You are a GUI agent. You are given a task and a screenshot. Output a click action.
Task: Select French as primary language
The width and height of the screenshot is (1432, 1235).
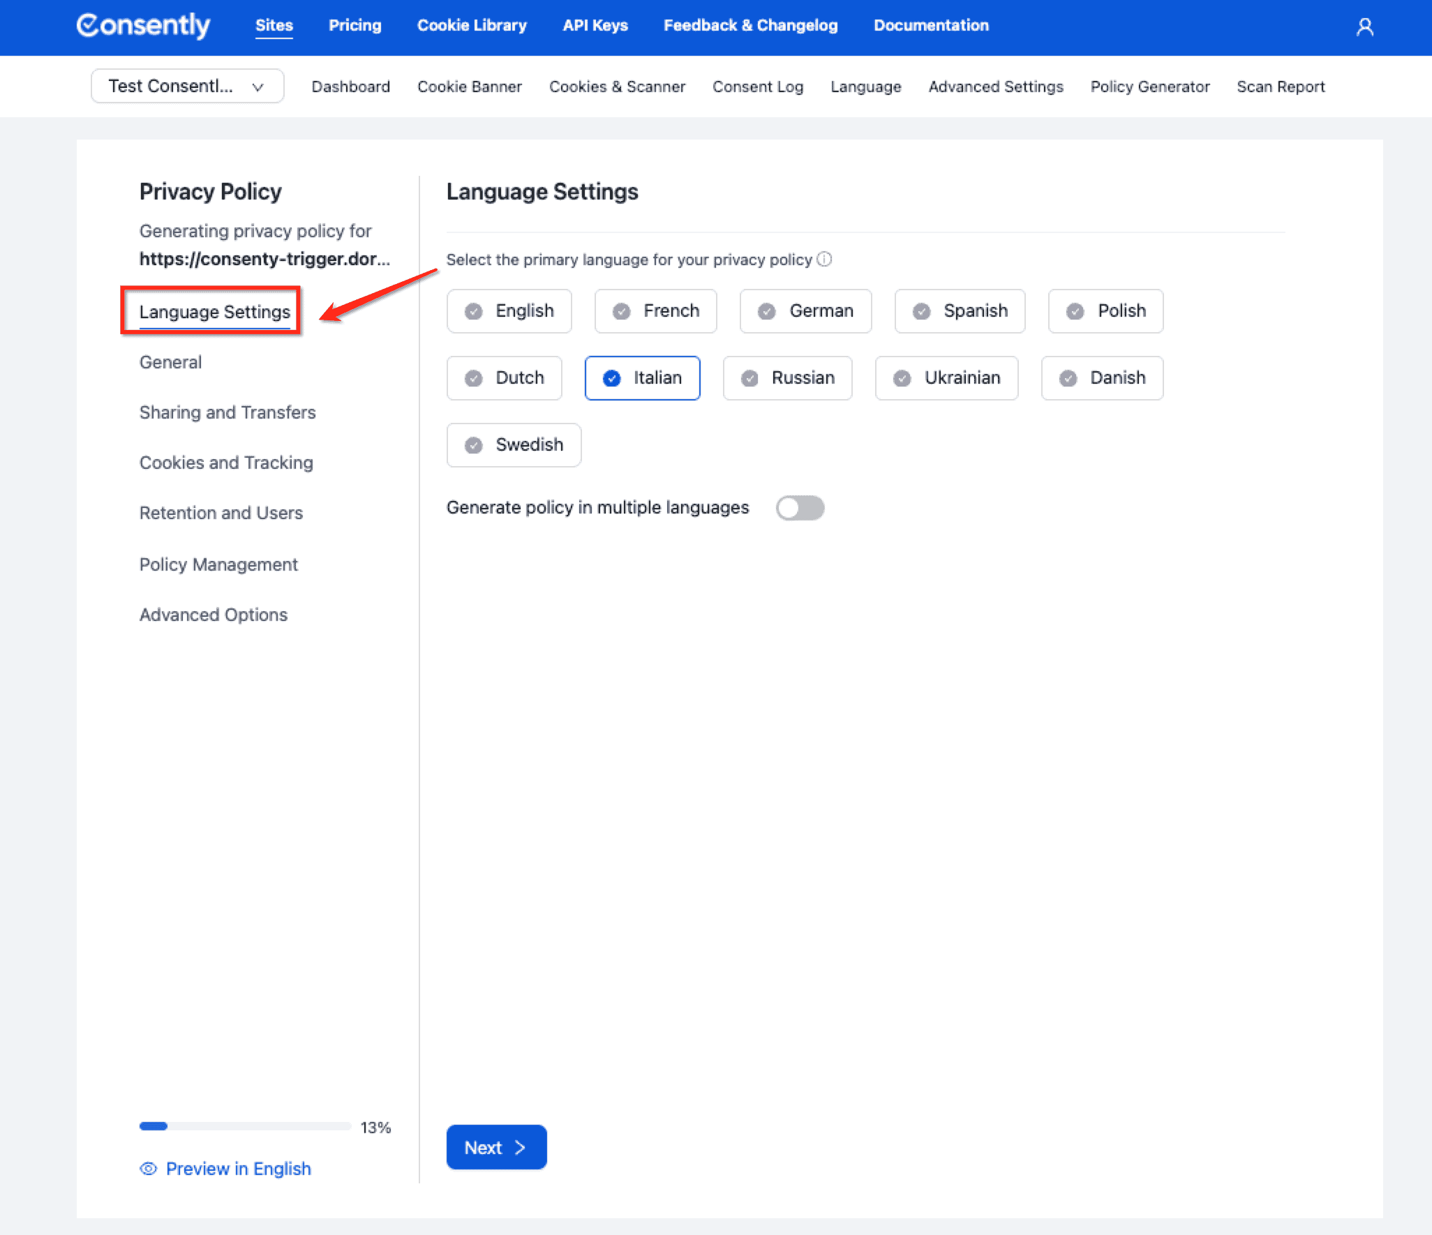tap(655, 311)
